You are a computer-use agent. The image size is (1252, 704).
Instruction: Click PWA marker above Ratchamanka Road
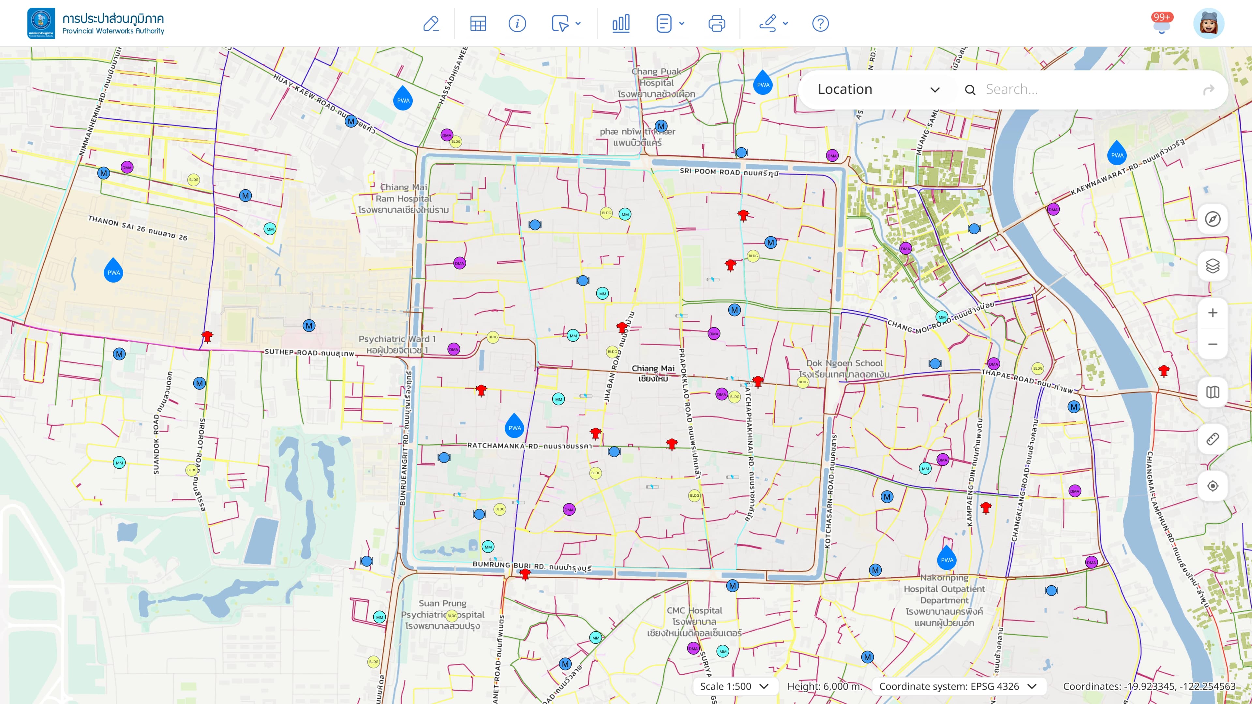point(514,425)
